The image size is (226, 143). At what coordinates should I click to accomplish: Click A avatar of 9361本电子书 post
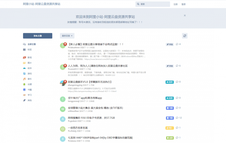pos(63,119)
